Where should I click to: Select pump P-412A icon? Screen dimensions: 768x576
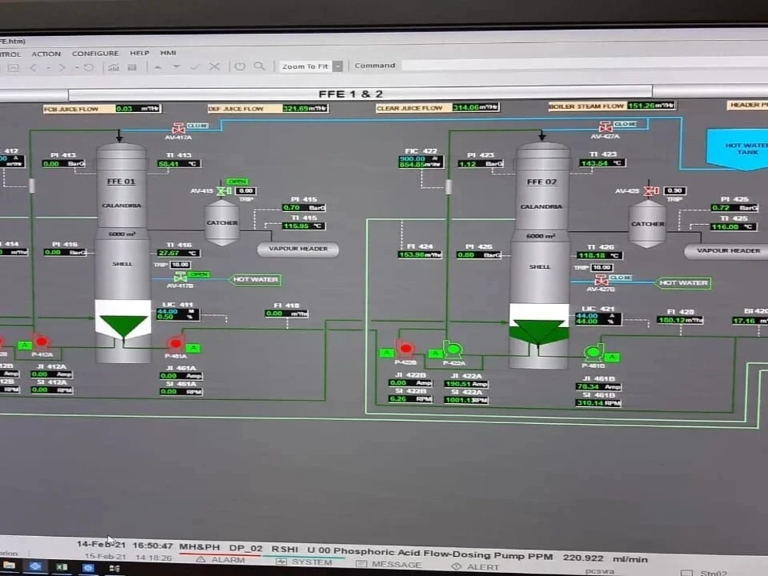click(x=41, y=342)
